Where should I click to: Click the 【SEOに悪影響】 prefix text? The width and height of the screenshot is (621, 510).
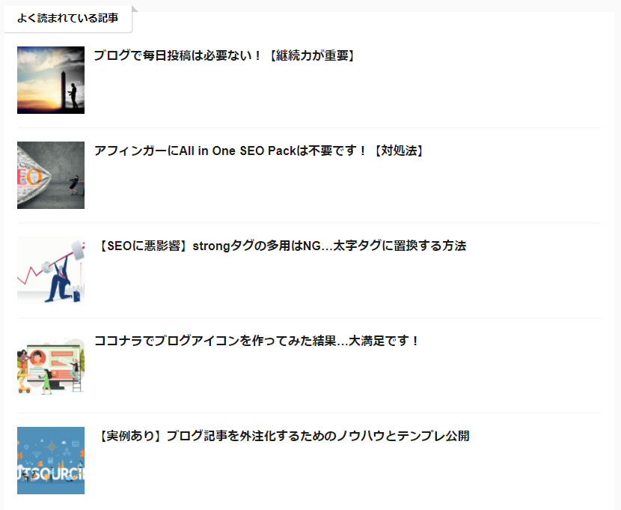pyautogui.click(x=143, y=246)
